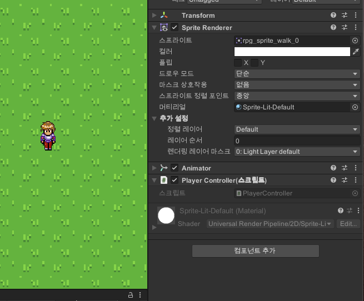Open material preset selector
Viewport: 364px width, 301px height.
click(350, 210)
